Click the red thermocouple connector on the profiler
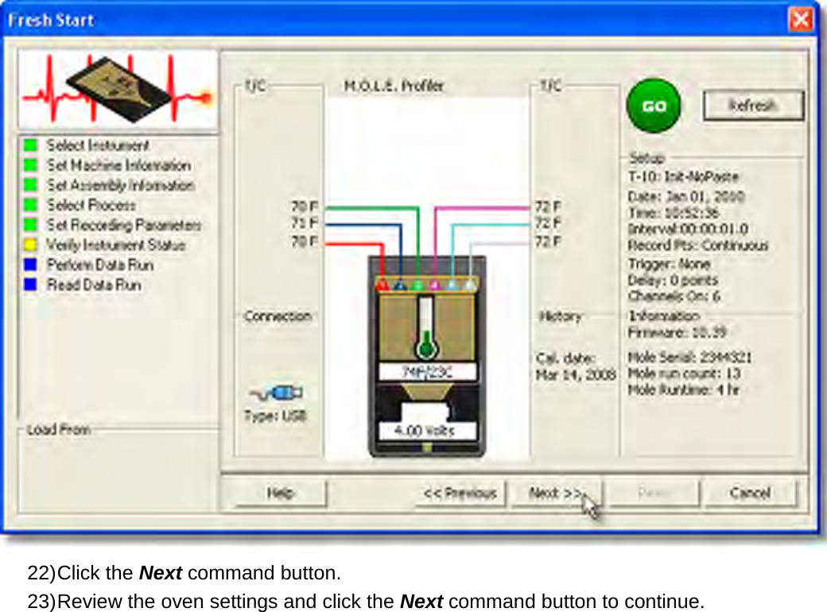Screen dimensions: 827x612 point(383,285)
